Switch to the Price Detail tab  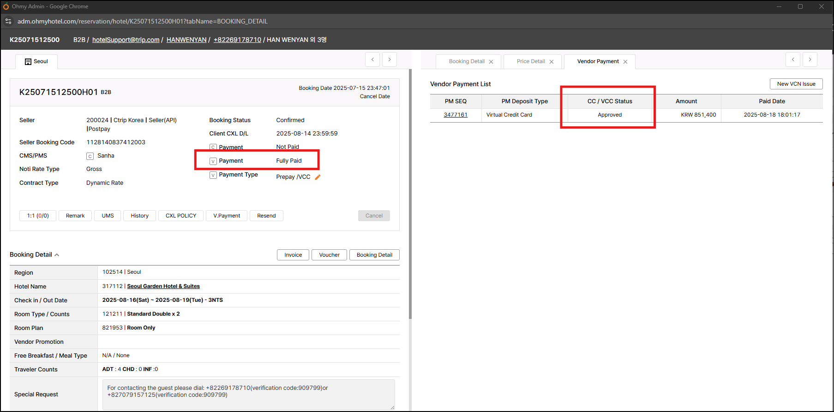530,61
